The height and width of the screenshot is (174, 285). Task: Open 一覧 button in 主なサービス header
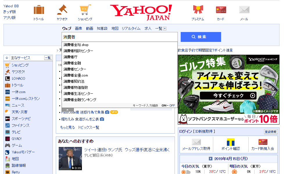pos(48,58)
